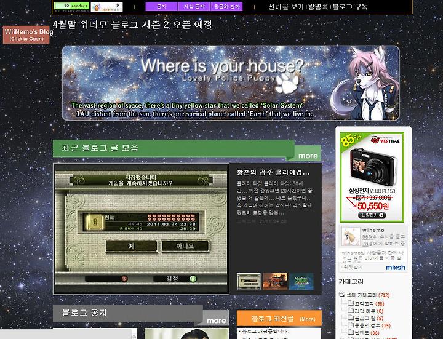Open the category with count (38)
This screenshot has height=339, width=443.
tap(369, 304)
